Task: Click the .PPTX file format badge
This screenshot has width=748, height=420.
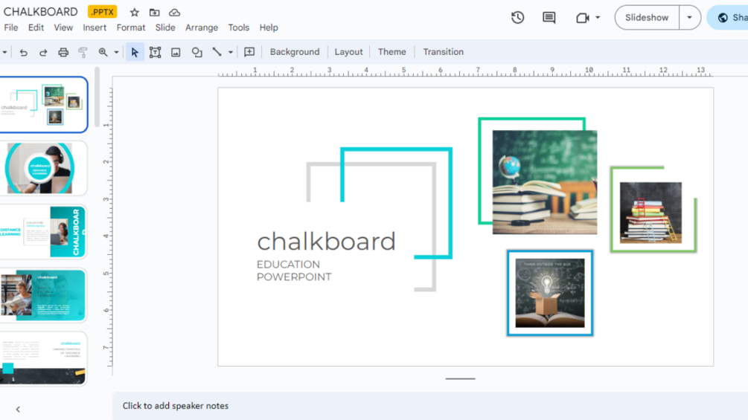Action: 102,12
